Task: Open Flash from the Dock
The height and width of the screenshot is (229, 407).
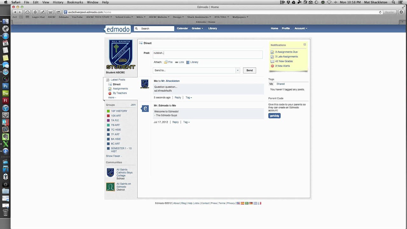Action: (5, 101)
